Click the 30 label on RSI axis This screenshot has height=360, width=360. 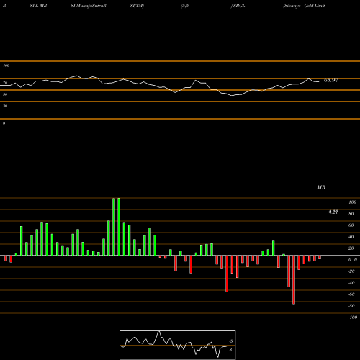pos(5,106)
